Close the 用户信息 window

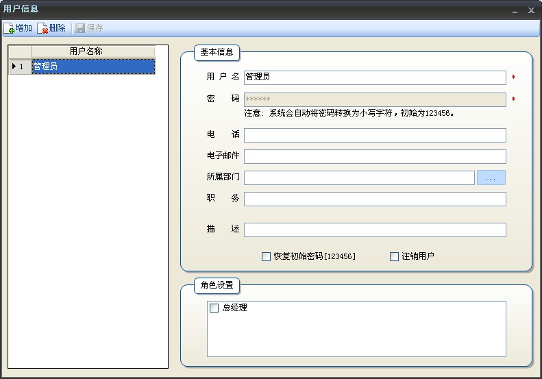click(x=531, y=10)
